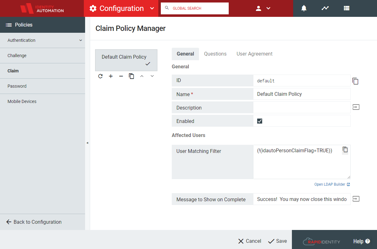Click the RapidIdentity logo

click(x=321, y=242)
